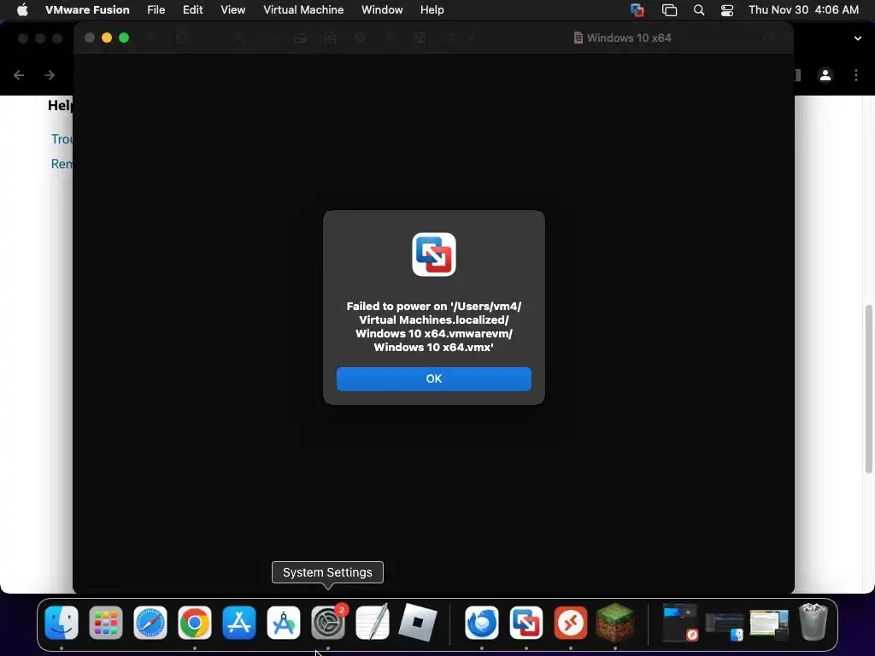Open the overlapping-windows menu bar icon

[669, 9]
